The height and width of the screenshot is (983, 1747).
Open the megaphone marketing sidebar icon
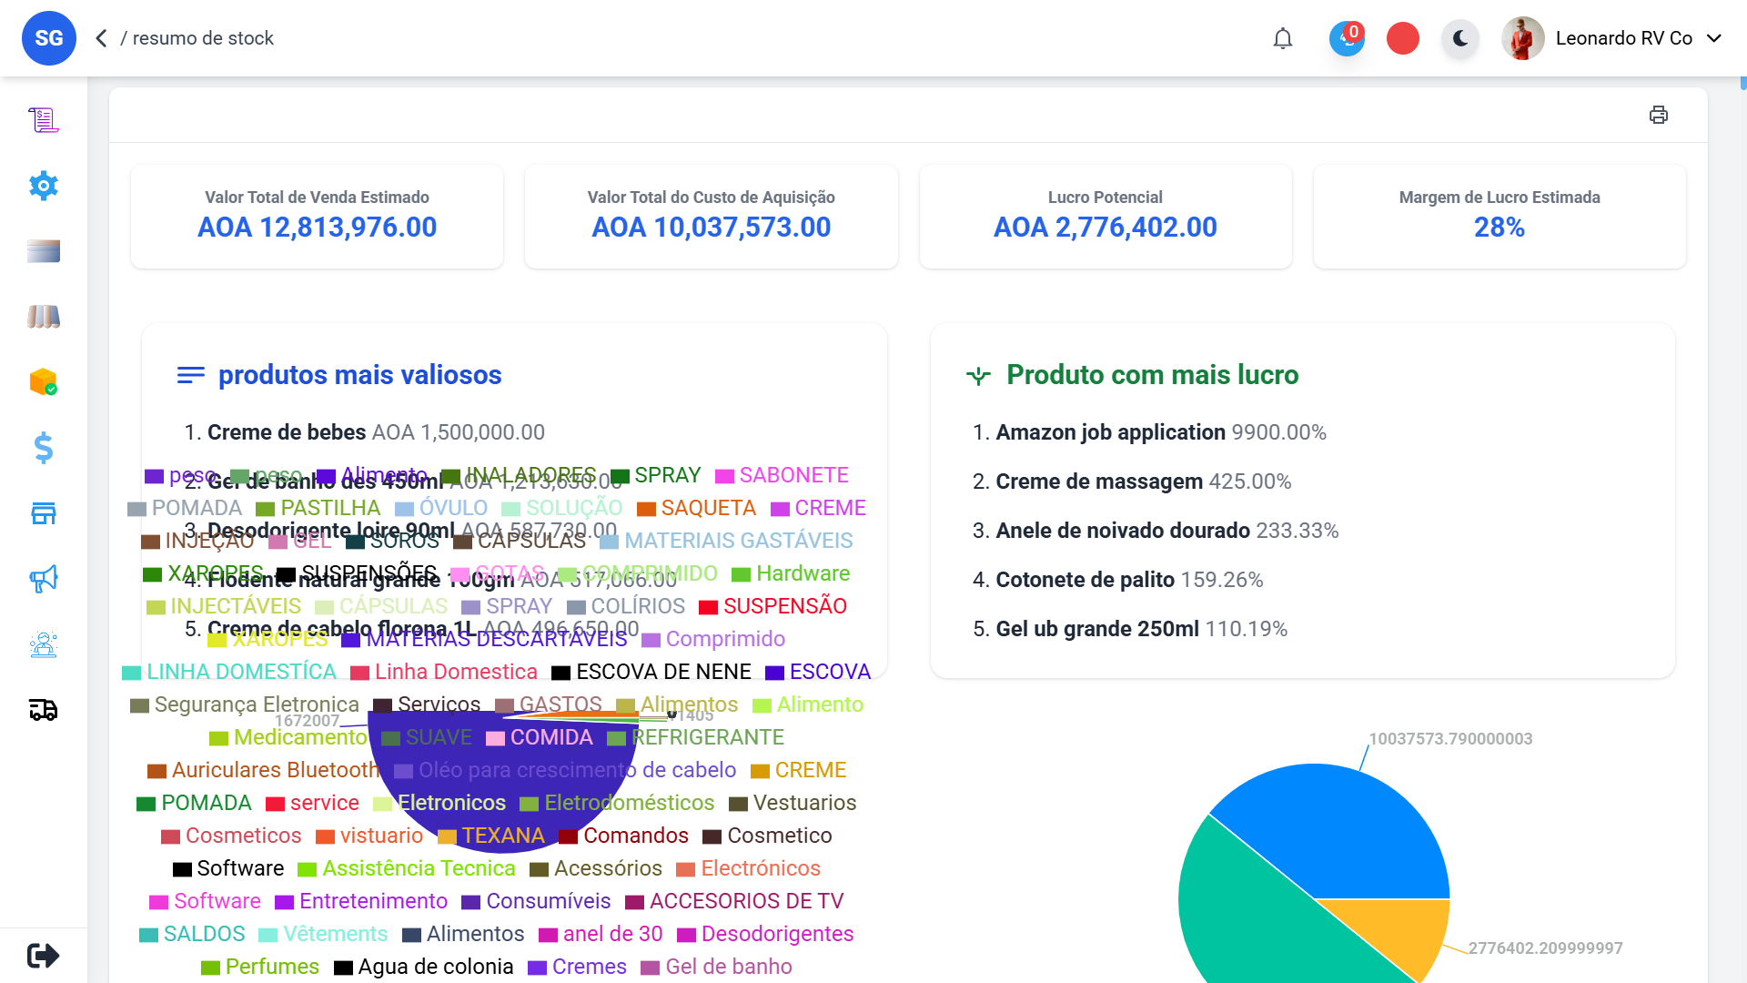click(44, 579)
